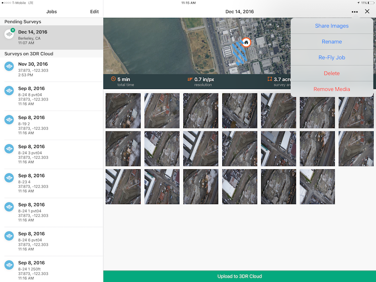Open the Sep 8 survey named 8-24 8 pvt04
This screenshot has height=282, width=376.
click(52, 96)
